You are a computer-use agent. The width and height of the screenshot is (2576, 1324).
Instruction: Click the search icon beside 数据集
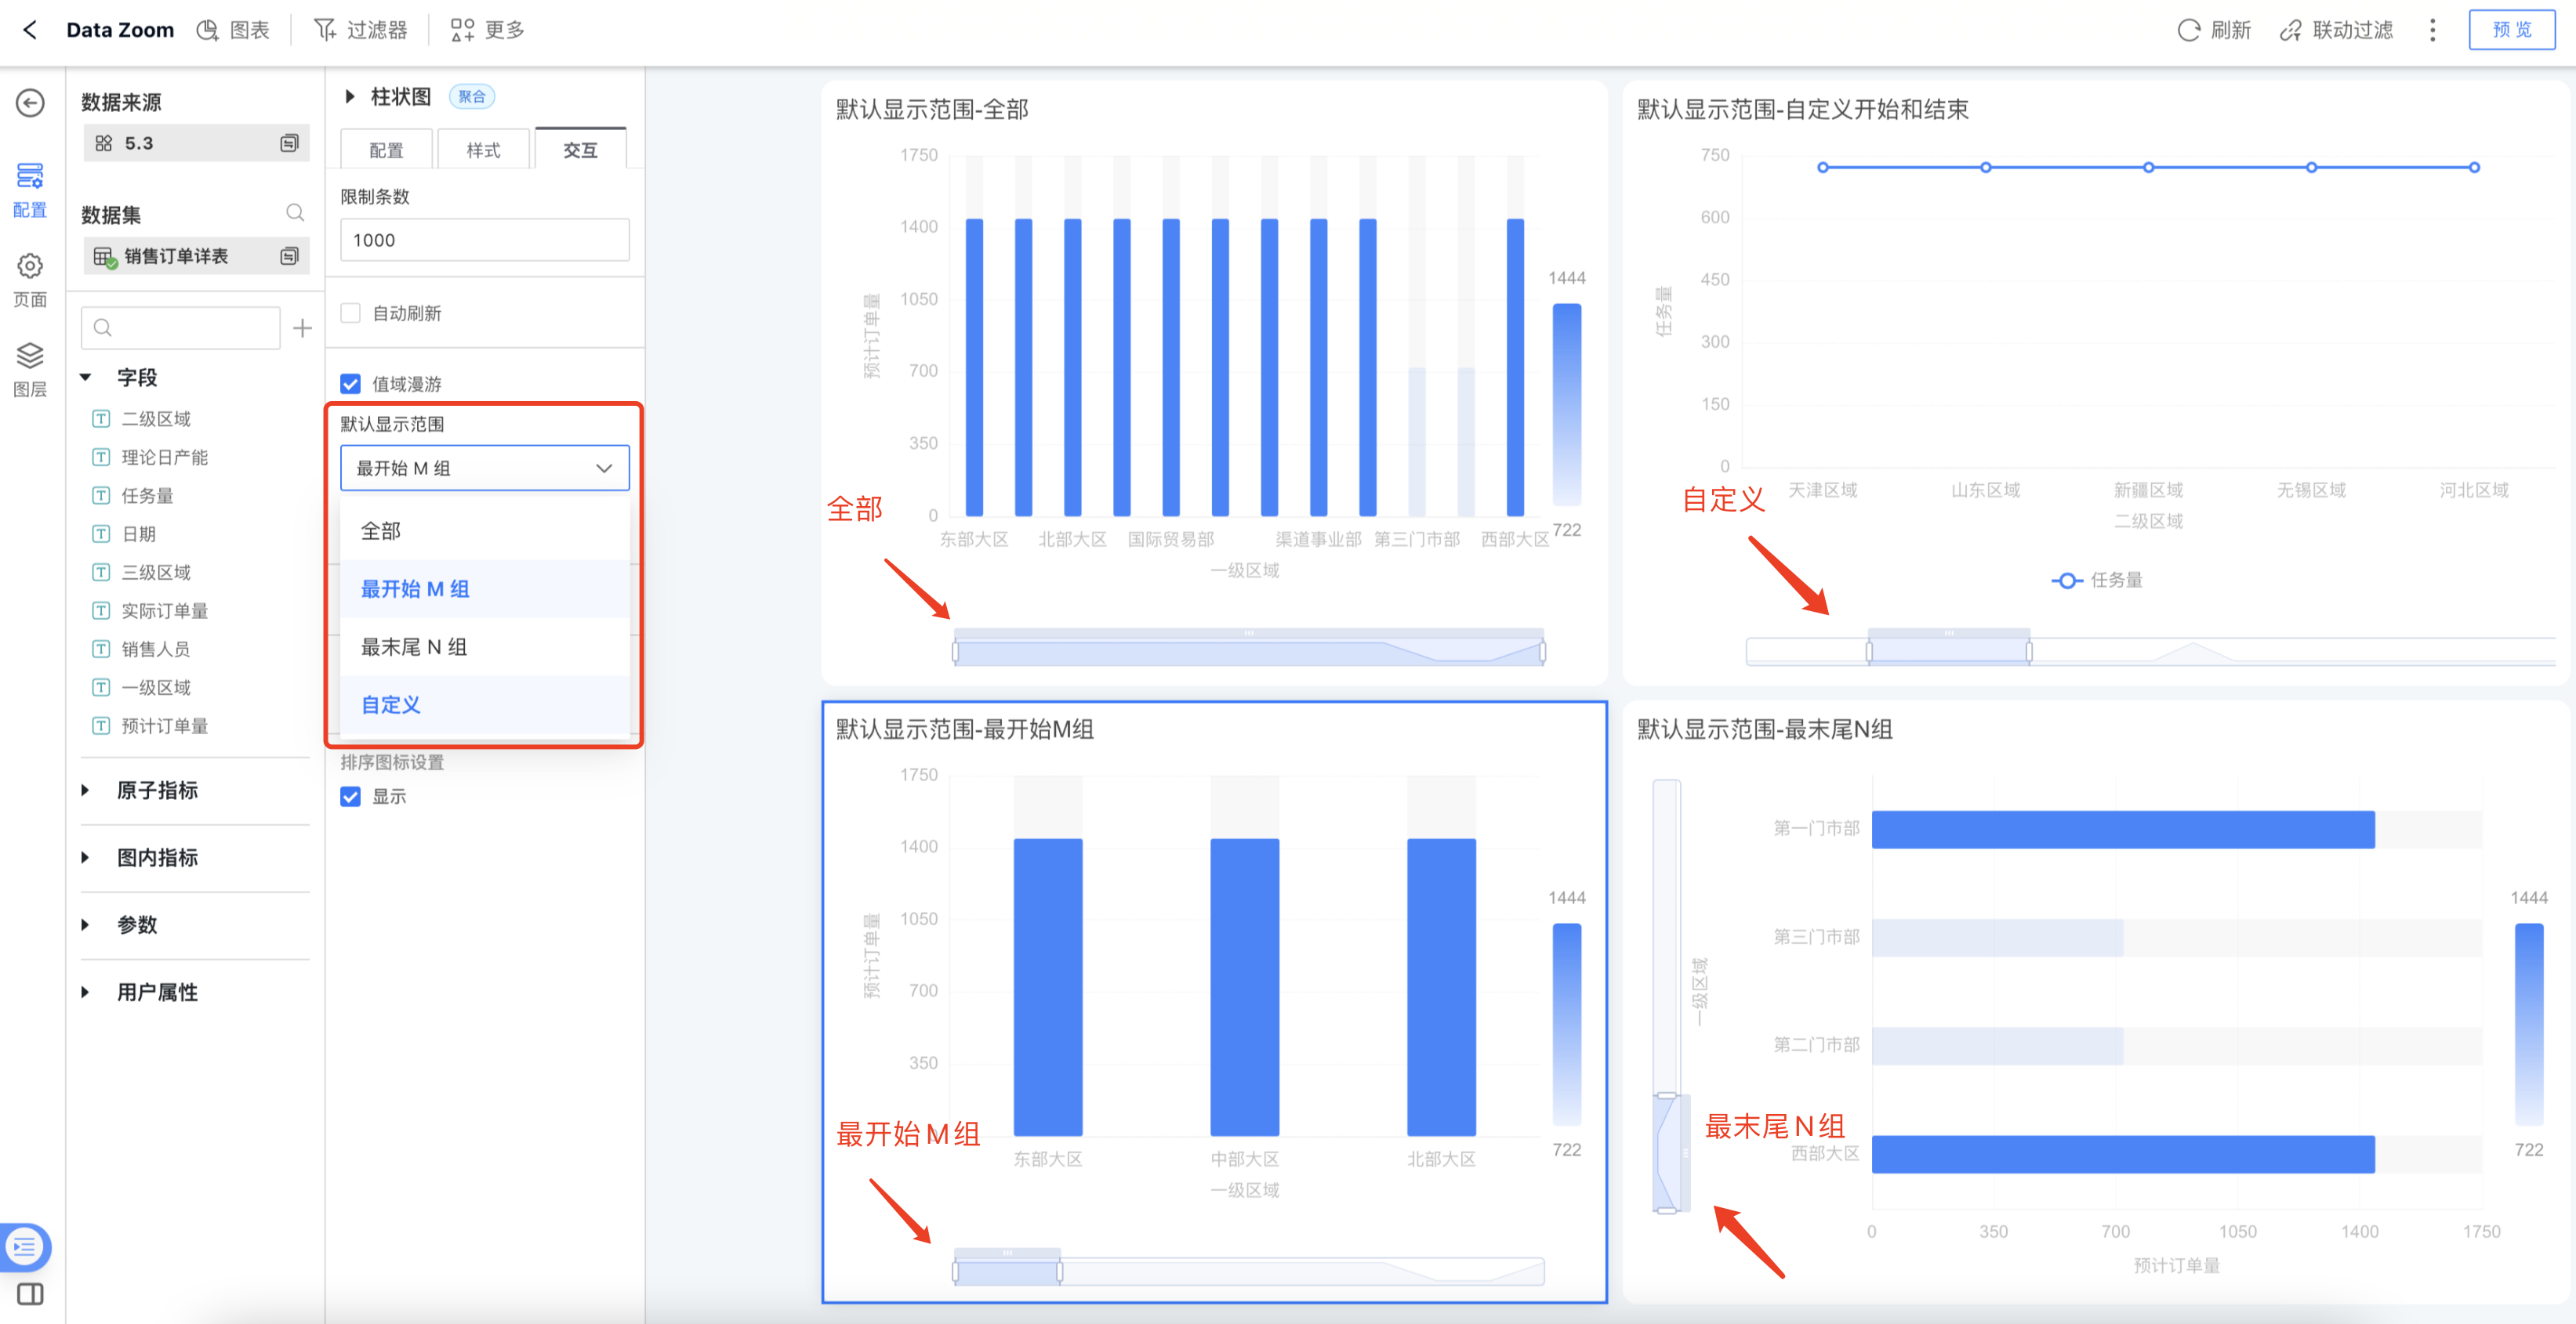coord(295,213)
